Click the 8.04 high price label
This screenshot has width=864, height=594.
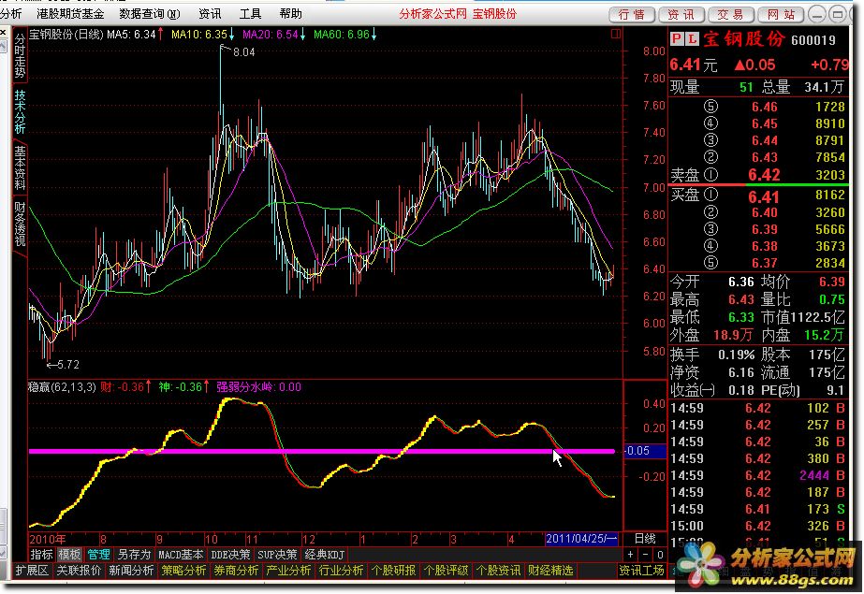click(243, 51)
